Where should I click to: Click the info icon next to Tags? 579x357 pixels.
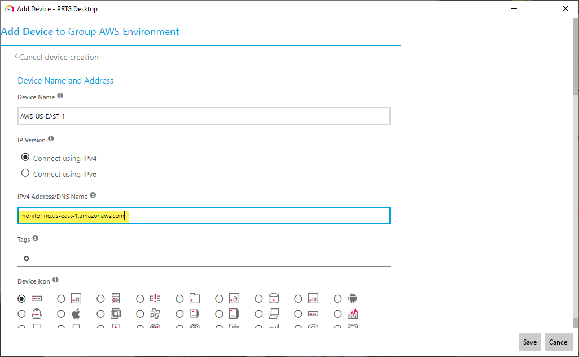(x=36, y=239)
